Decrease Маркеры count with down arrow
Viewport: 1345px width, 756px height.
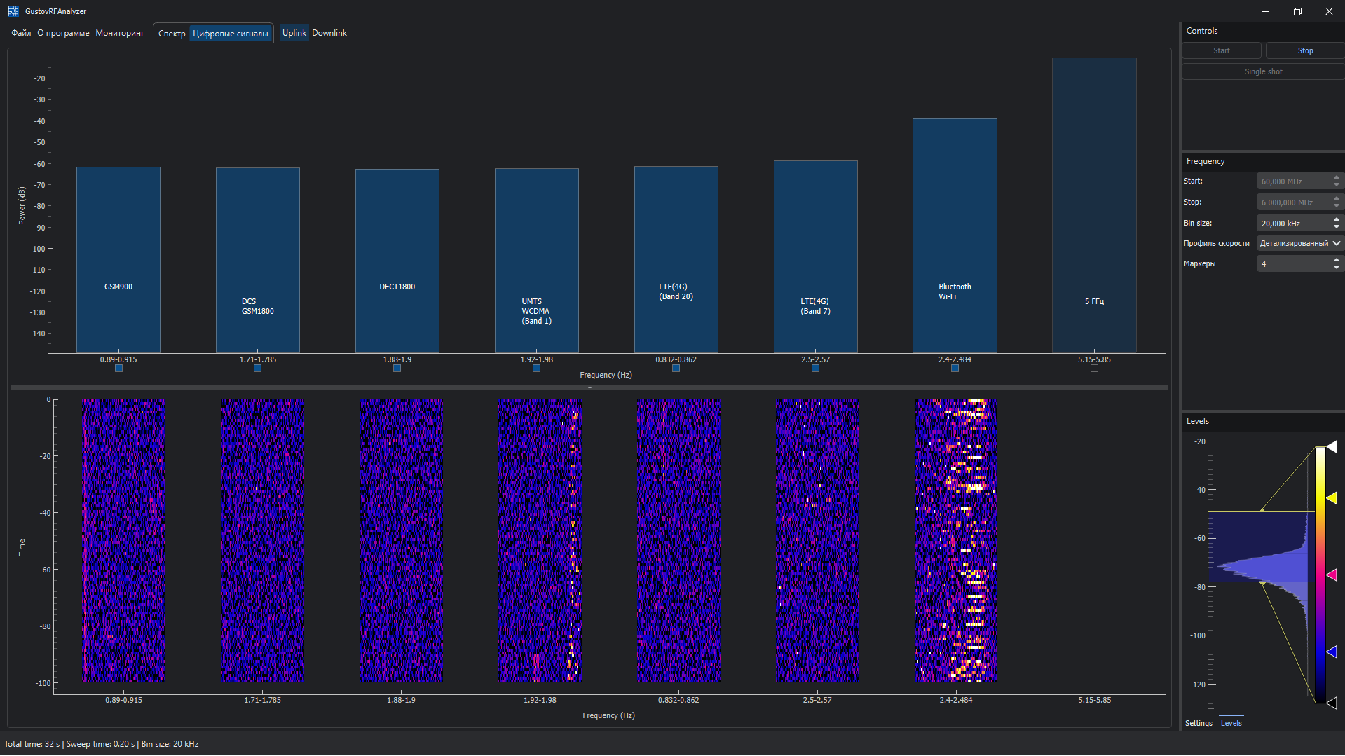[1337, 268]
